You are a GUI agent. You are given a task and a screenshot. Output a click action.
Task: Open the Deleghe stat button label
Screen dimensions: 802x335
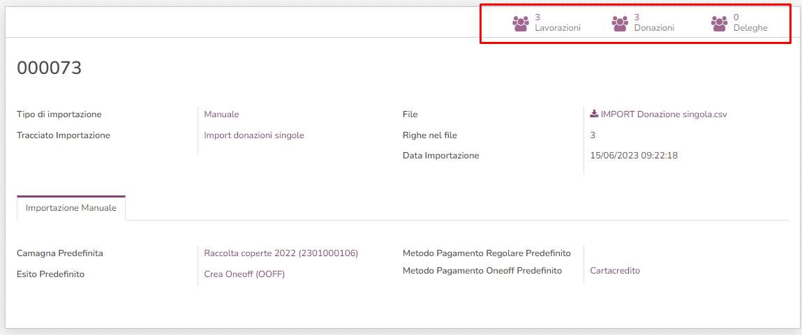point(750,28)
